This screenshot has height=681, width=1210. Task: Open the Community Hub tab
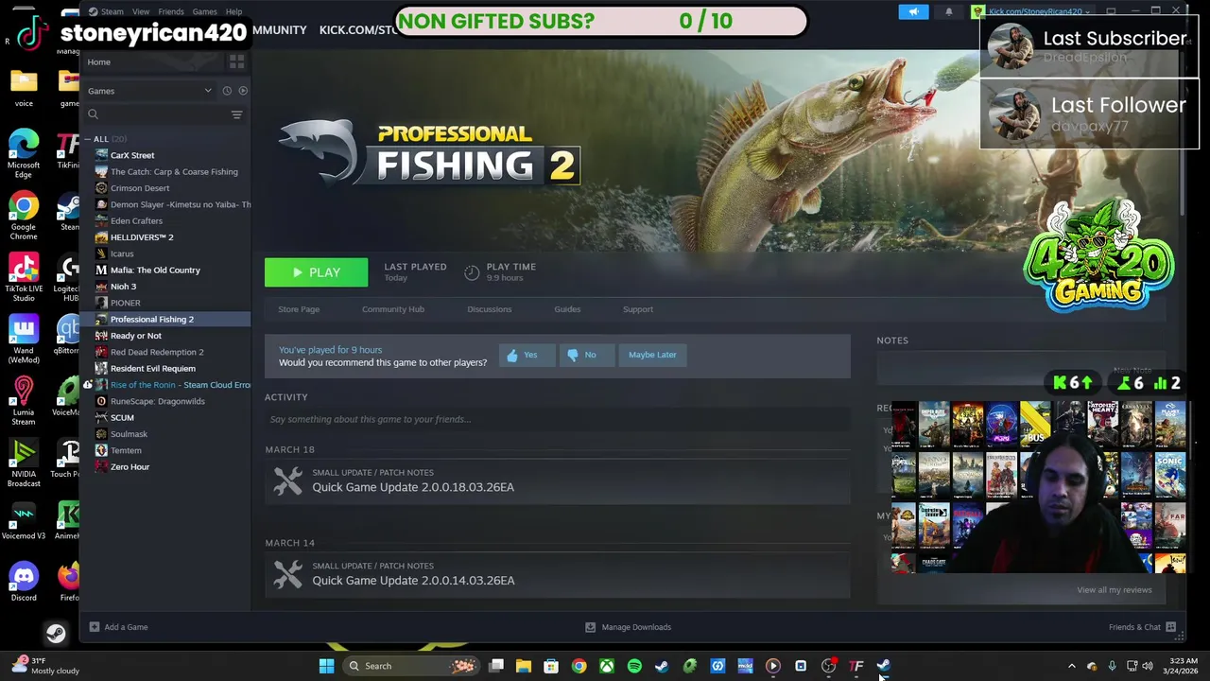pos(393,309)
